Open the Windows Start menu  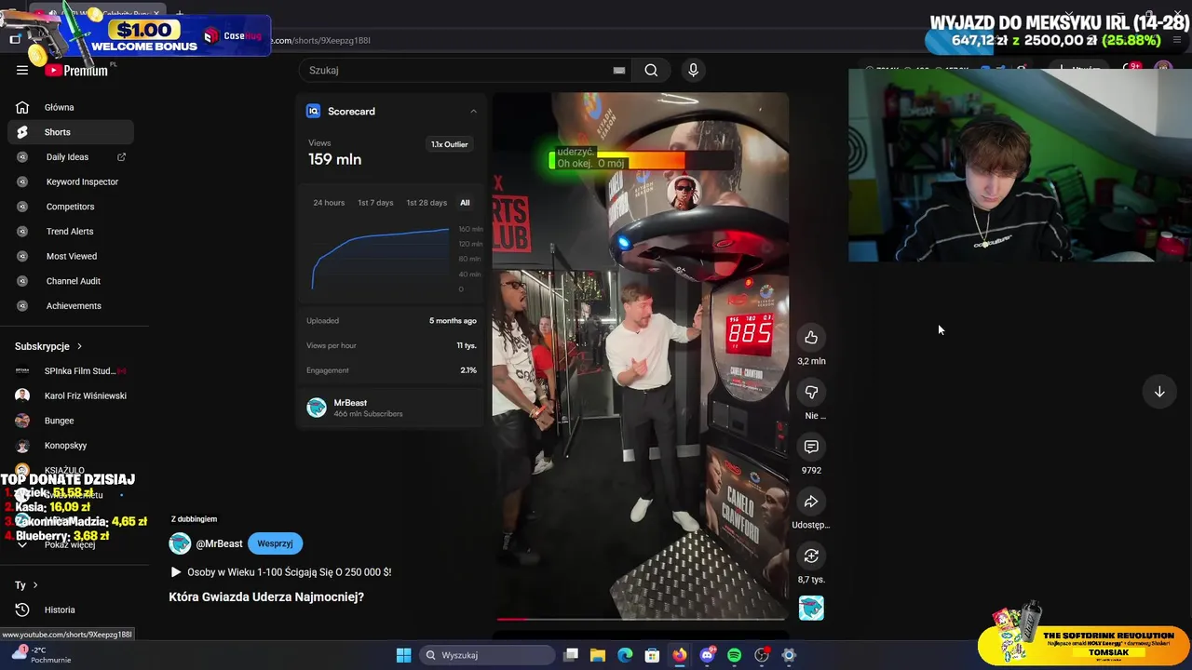pyautogui.click(x=403, y=655)
